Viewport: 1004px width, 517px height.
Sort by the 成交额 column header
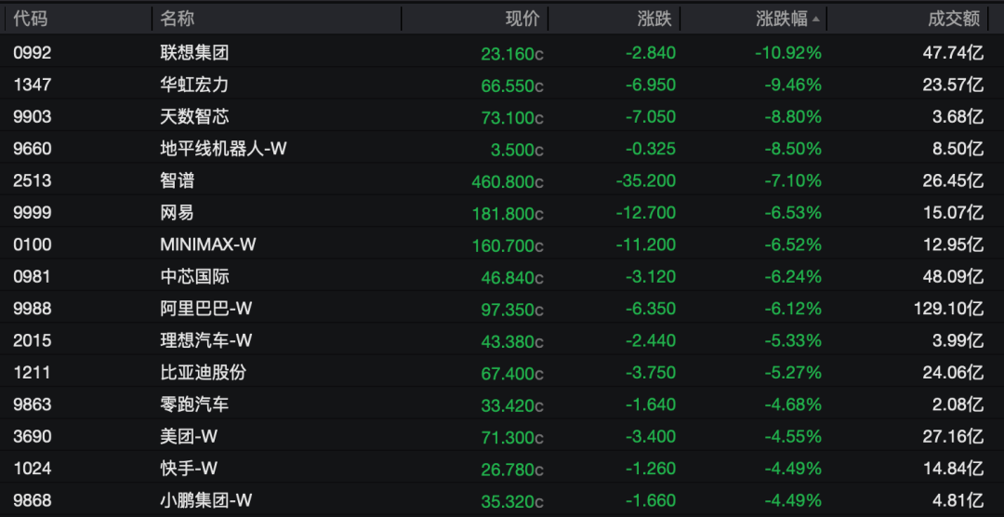[x=954, y=19]
